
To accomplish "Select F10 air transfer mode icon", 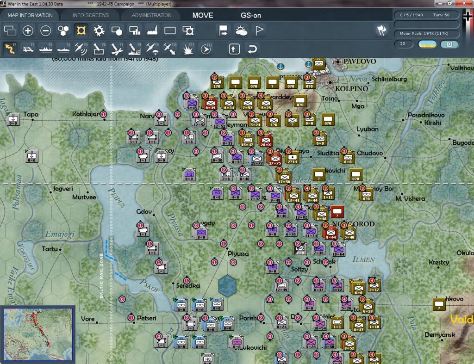I will point(170,49).
